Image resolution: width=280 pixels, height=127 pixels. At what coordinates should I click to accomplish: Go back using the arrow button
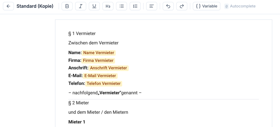click(8, 6)
